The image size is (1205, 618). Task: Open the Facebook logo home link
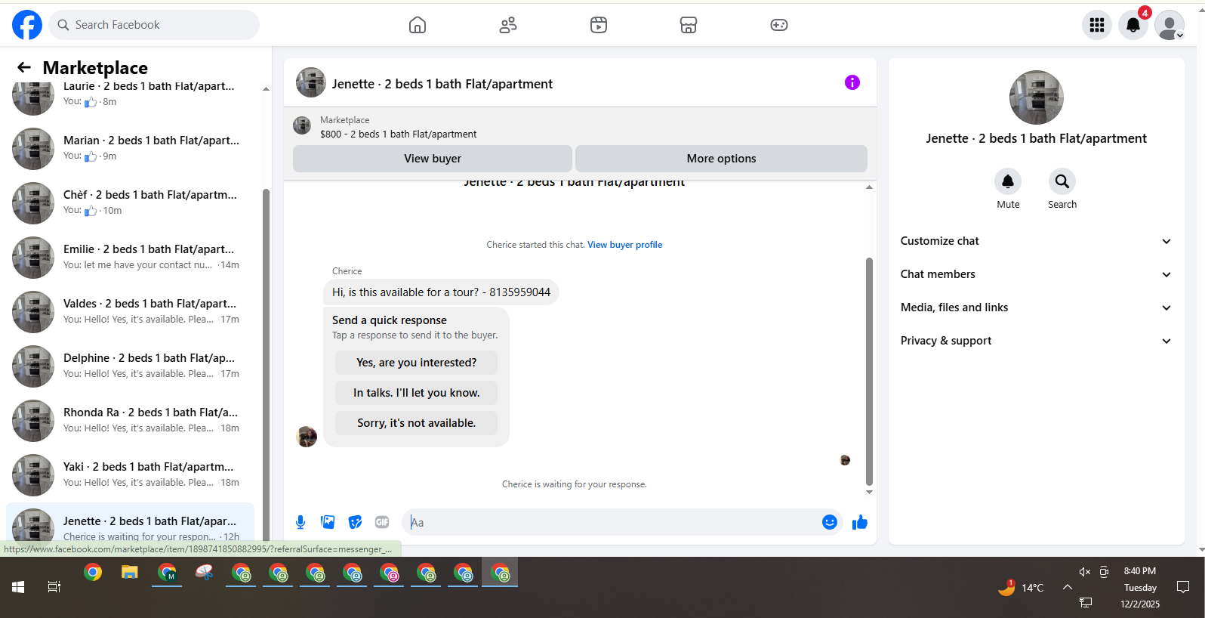tap(27, 25)
